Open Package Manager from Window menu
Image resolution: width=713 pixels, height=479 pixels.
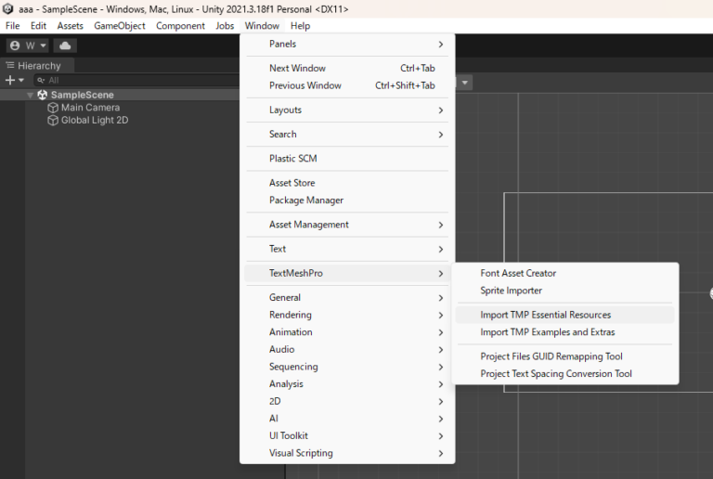pos(305,201)
